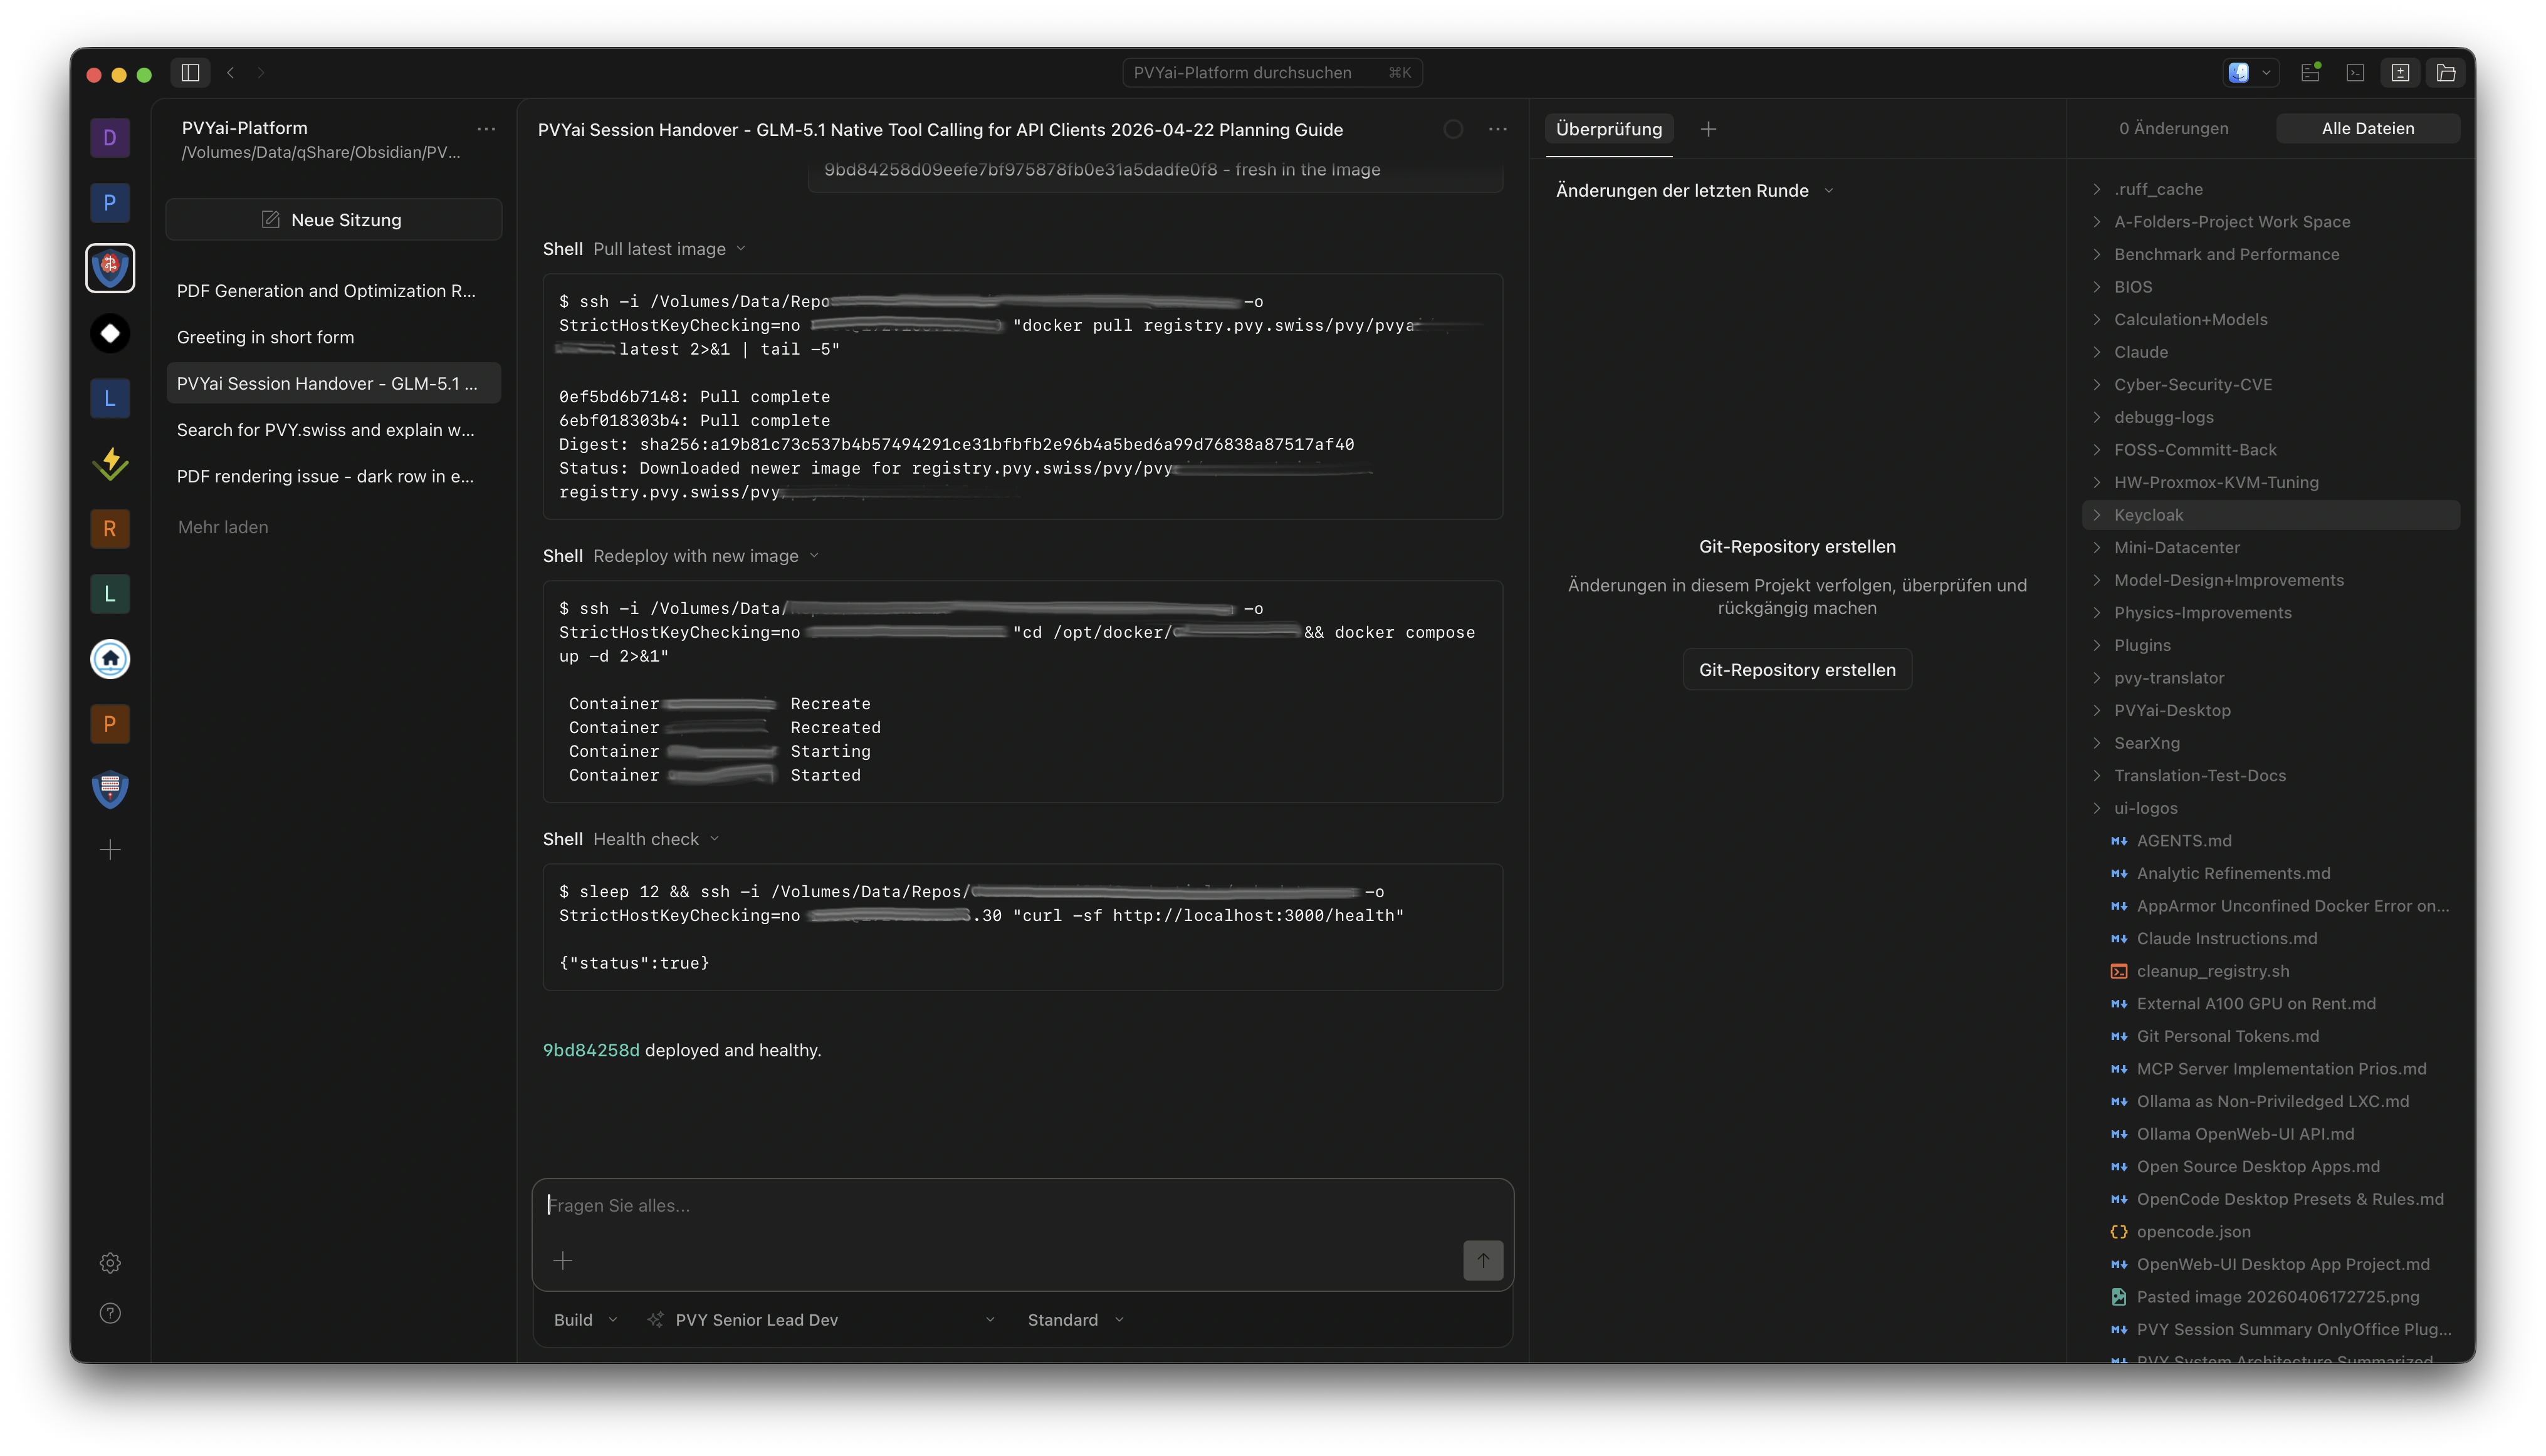This screenshot has height=1456, width=2546.
Task: Switch to 0 Änderungen tab
Action: pos(2174,128)
